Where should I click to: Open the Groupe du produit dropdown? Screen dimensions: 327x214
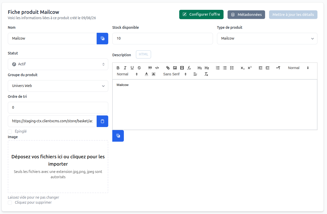[x=58, y=86]
